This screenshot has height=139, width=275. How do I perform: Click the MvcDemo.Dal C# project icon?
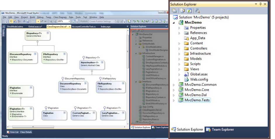181,95
